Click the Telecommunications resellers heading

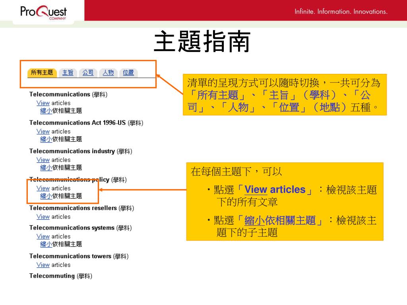point(82,208)
